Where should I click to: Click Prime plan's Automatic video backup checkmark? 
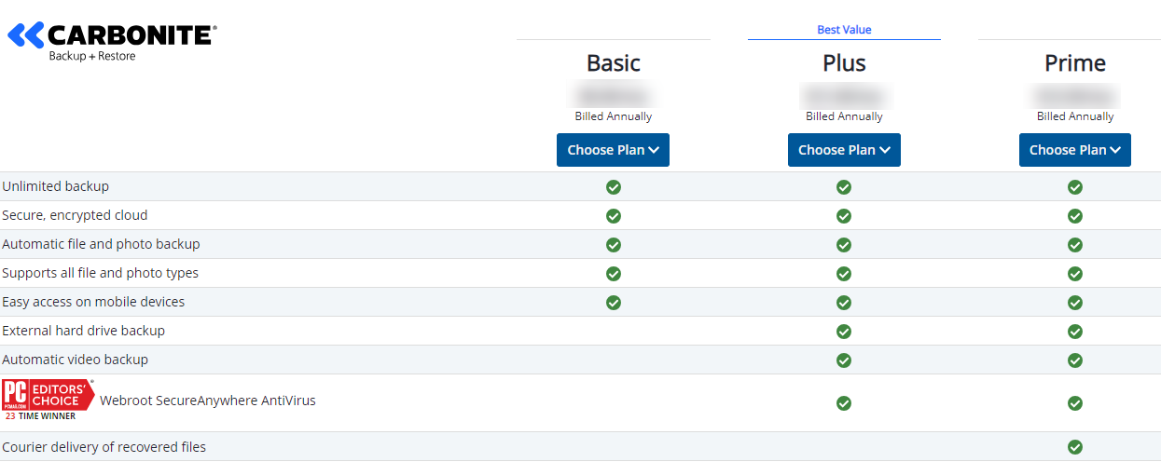[1074, 360]
